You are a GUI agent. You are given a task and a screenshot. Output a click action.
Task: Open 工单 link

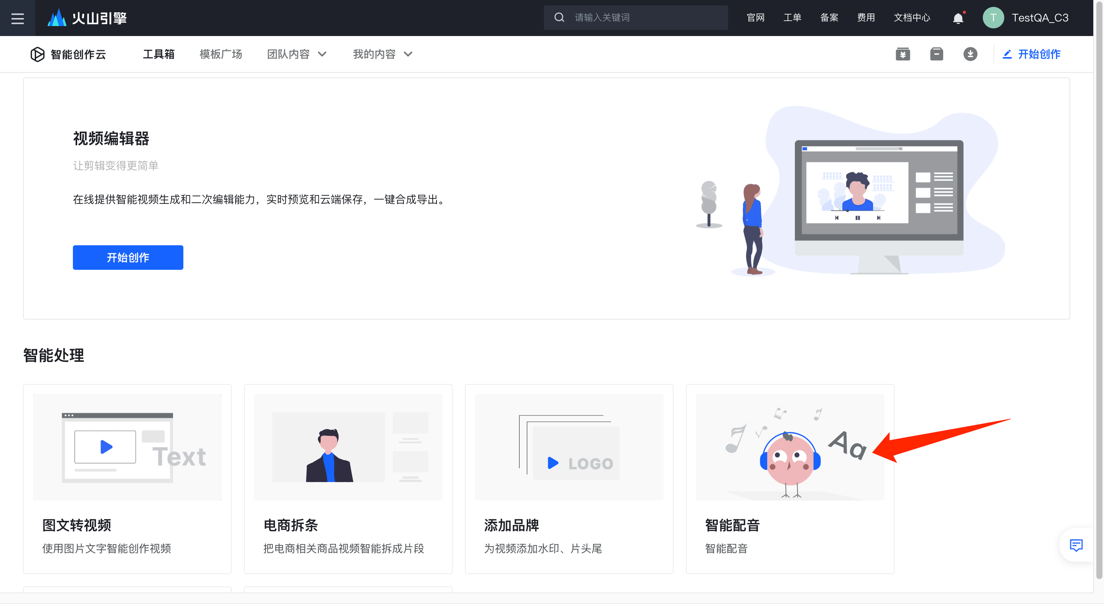pyautogui.click(x=792, y=18)
